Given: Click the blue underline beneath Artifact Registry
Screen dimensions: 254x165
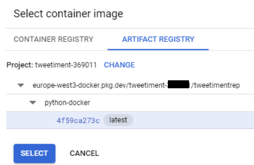Looking at the screenshot, I should tap(158, 49).
